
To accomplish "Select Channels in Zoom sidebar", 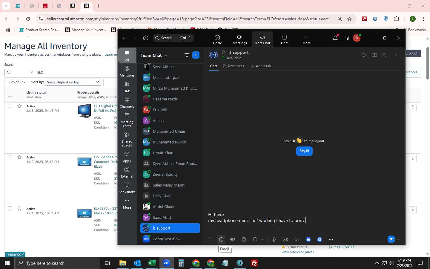I will pos(127,103).
